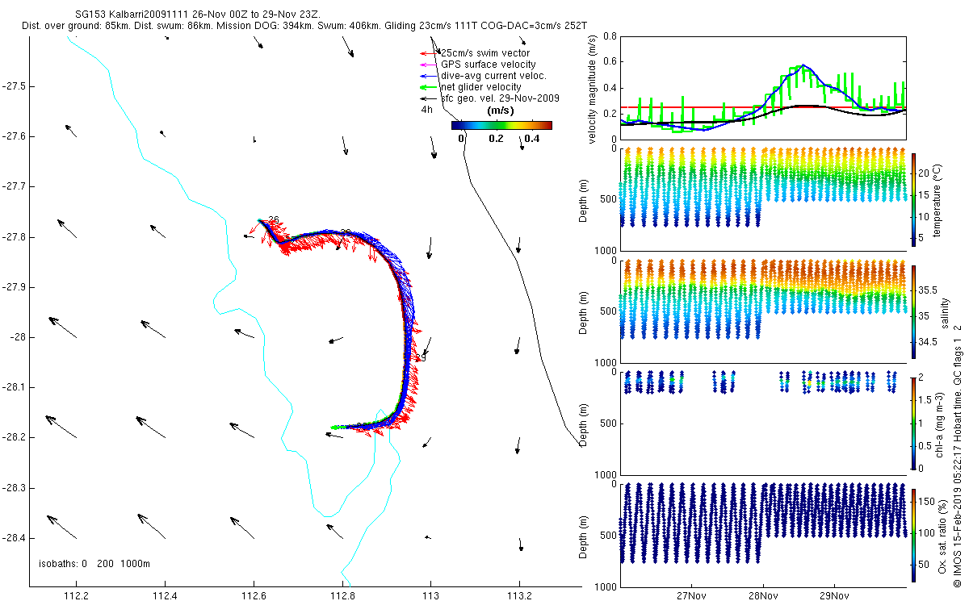Select the 'net glider velocity' legend entry
Screen dimensions: 969x605
click(480, 87)
